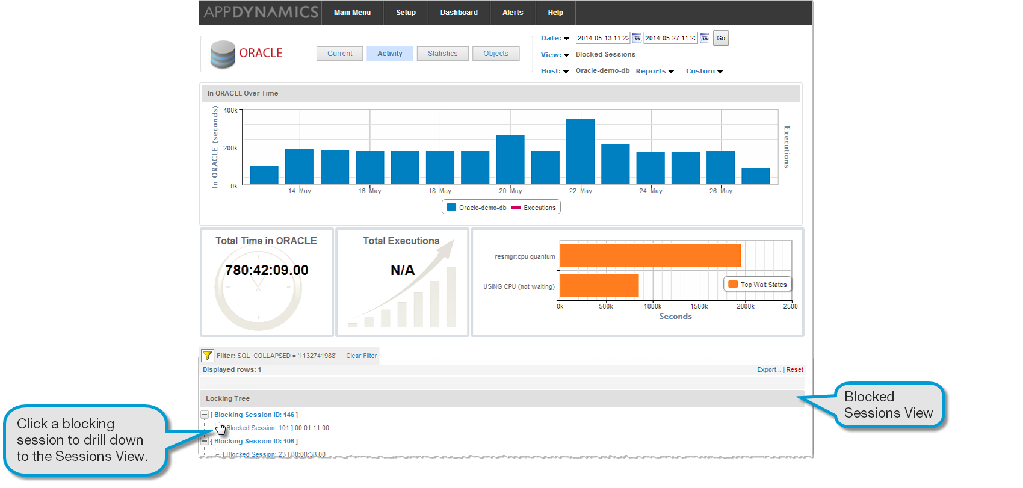Open the Objects tab

pos(496,54)
